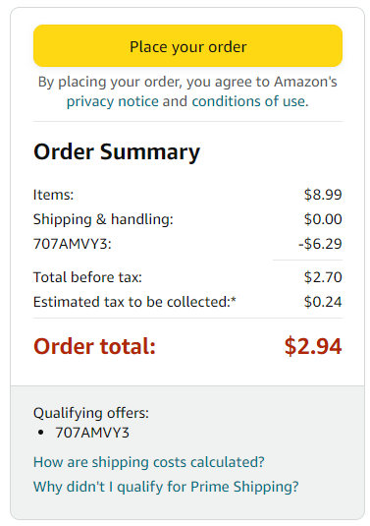Image resolution: width=370 pixels, height=526 pixels.
Task: Click the $0.00 shipping amount
Action: pos(323,219)
